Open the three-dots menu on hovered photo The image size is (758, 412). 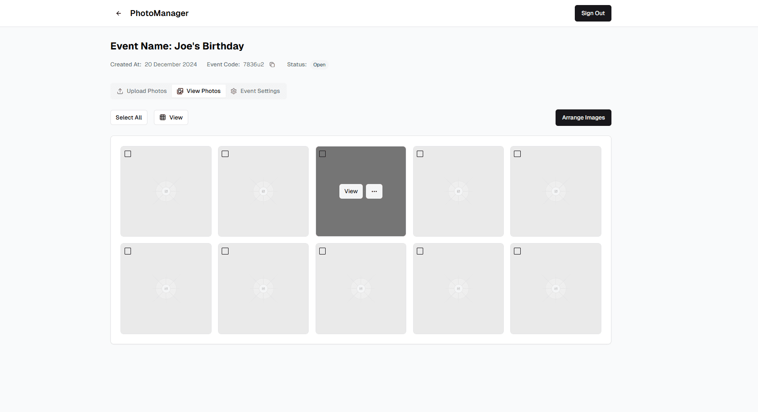[374, 191]
